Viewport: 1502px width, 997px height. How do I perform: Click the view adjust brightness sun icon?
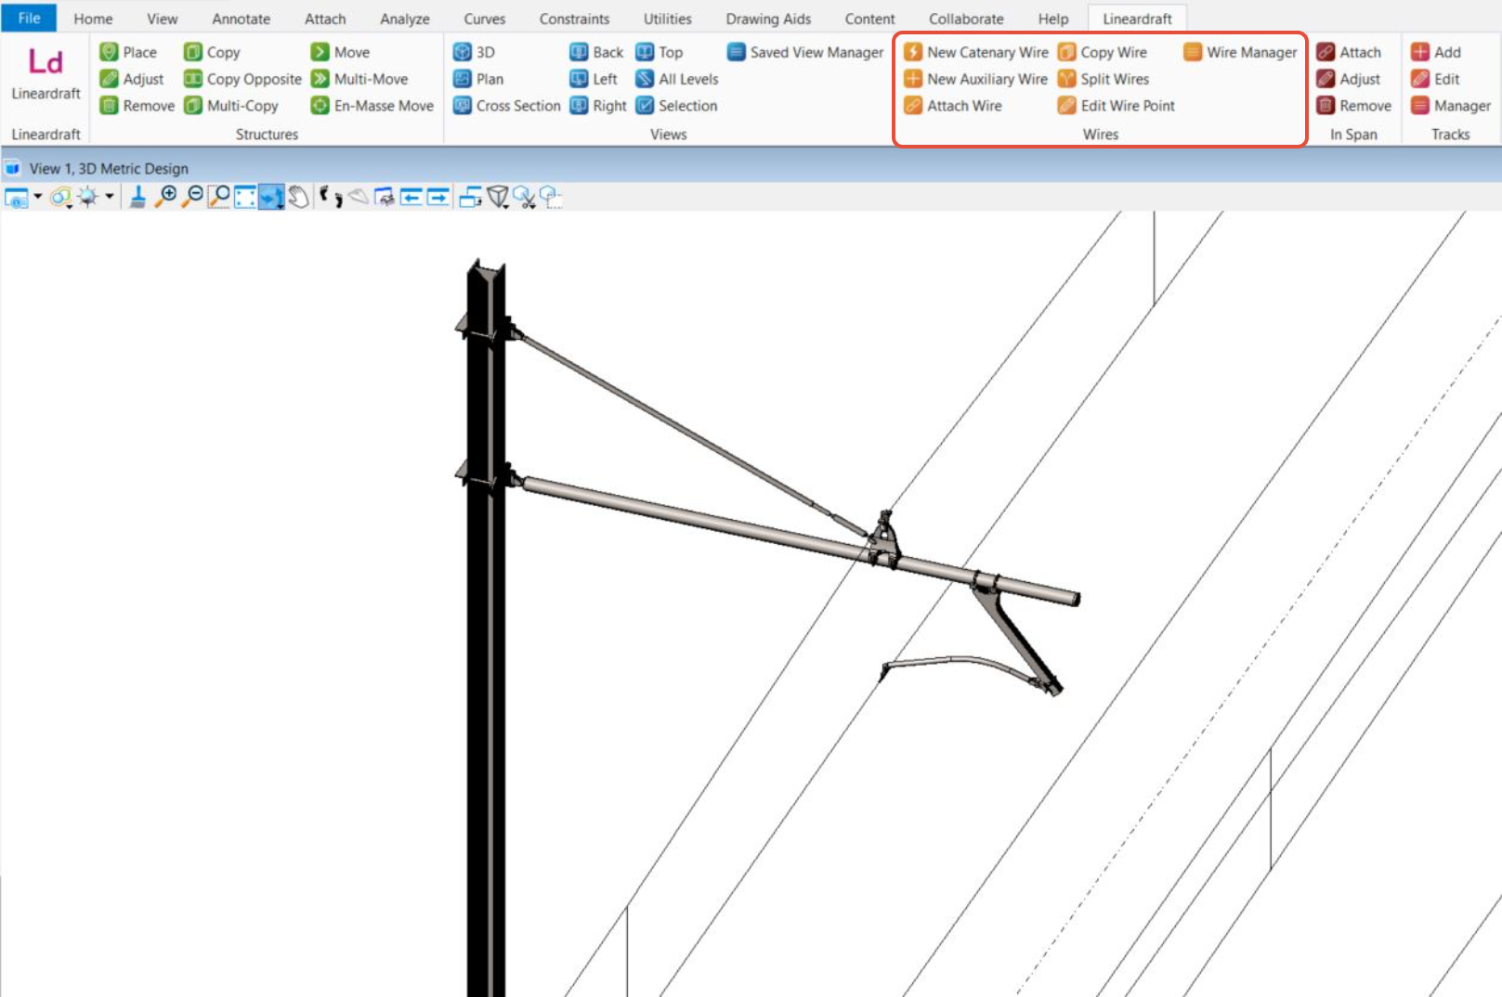tap(88, 197)
